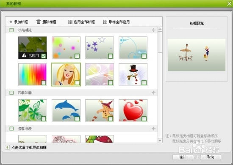Select the snowman frame thumbnail

pos(133,74)
